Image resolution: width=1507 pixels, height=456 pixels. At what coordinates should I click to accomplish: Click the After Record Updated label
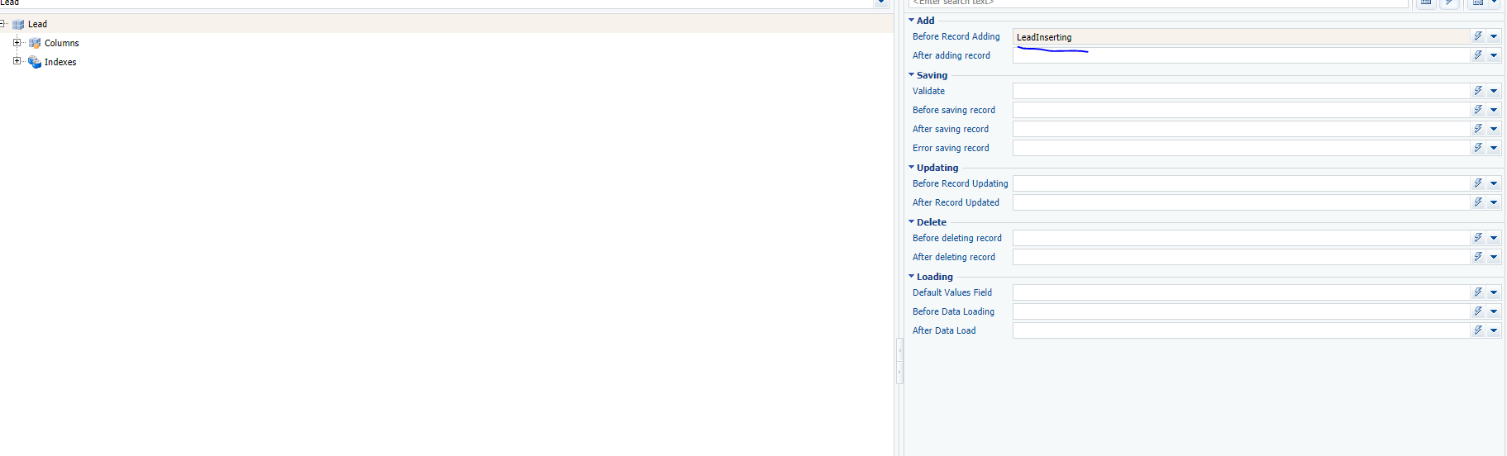coord(956,202)
